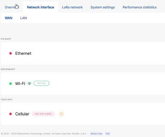This screenshot has height=137, width=165.
Task: Click the Wi-Fi ACTIVE status badge
Action: pos(41,83)
